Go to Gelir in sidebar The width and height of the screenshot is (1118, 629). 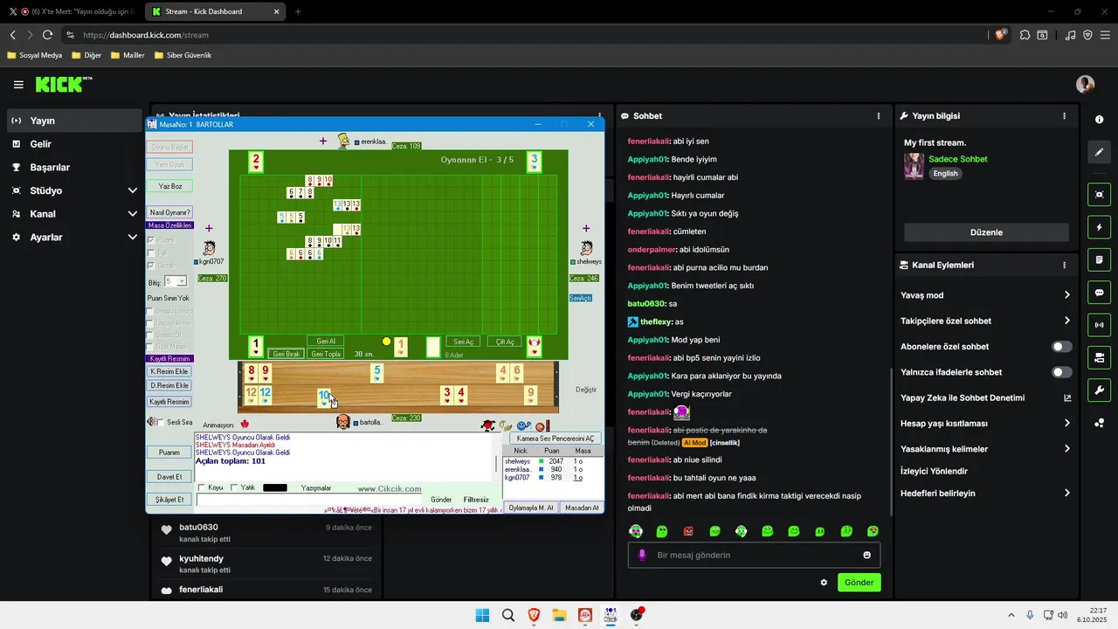[73, 144]
